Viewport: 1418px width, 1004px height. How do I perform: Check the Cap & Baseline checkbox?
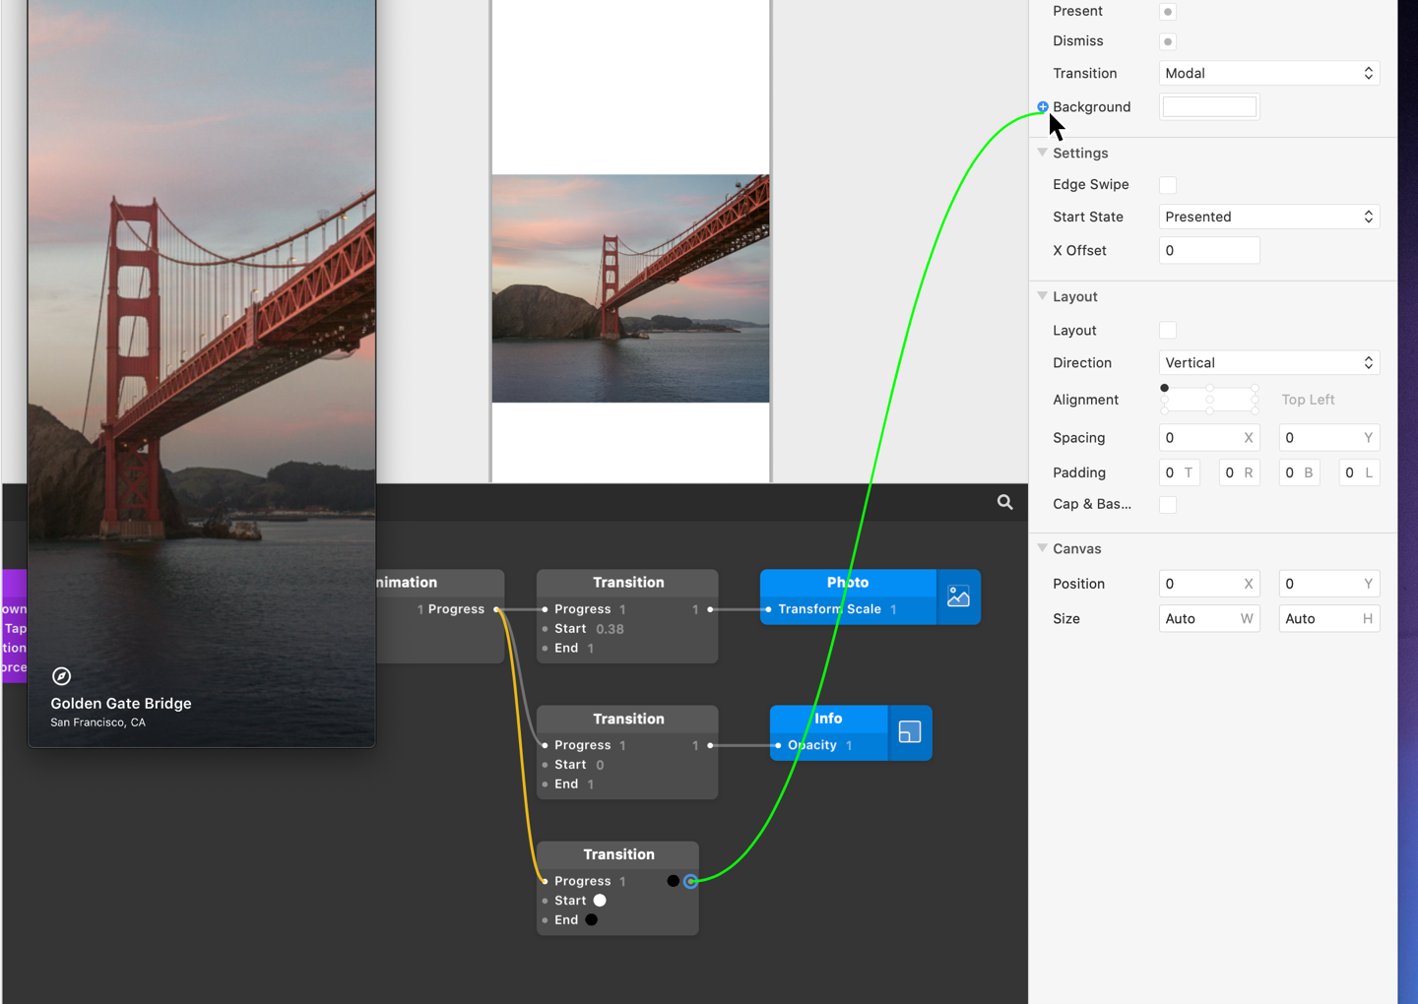tap(1168, 505)
